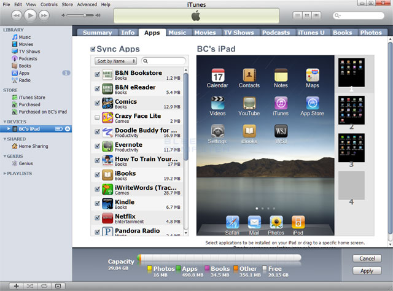Click the eject icon next to BC's iPad
Screen dimensions: 393x291
click(68, 129)
